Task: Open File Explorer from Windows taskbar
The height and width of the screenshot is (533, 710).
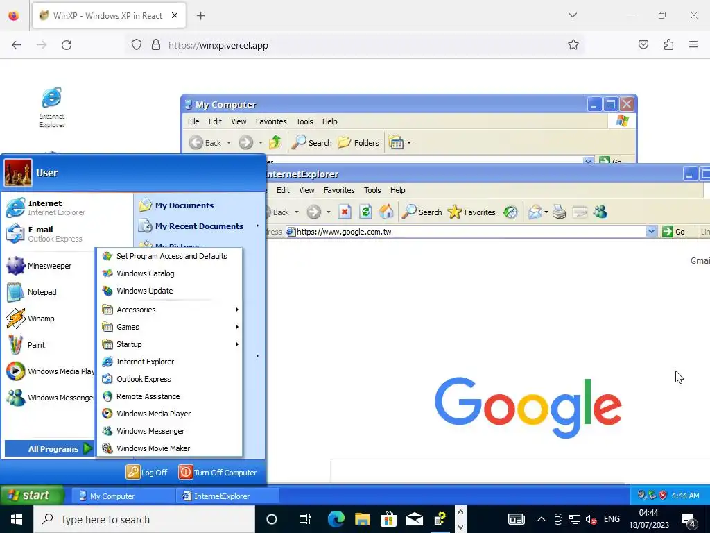Action: (x=362, y=519)
